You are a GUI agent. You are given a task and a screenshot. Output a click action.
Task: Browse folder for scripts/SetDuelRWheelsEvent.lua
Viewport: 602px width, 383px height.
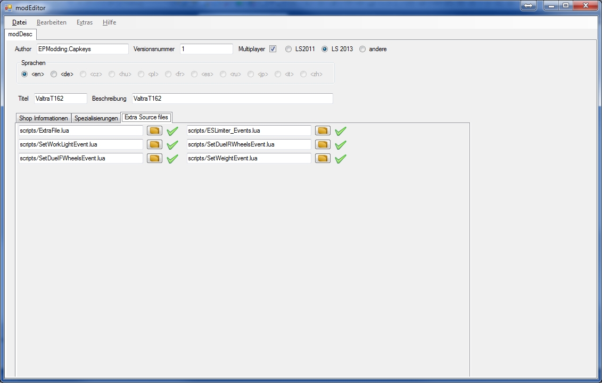click(x=323, y=144)
